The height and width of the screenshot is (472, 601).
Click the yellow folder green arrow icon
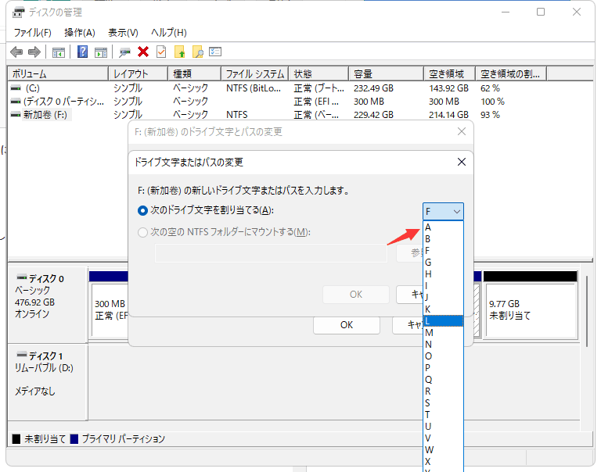180,52
